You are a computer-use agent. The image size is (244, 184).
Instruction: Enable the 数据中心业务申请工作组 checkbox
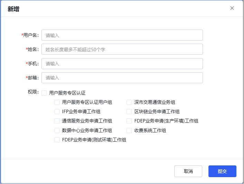click(x=57, y=130)
